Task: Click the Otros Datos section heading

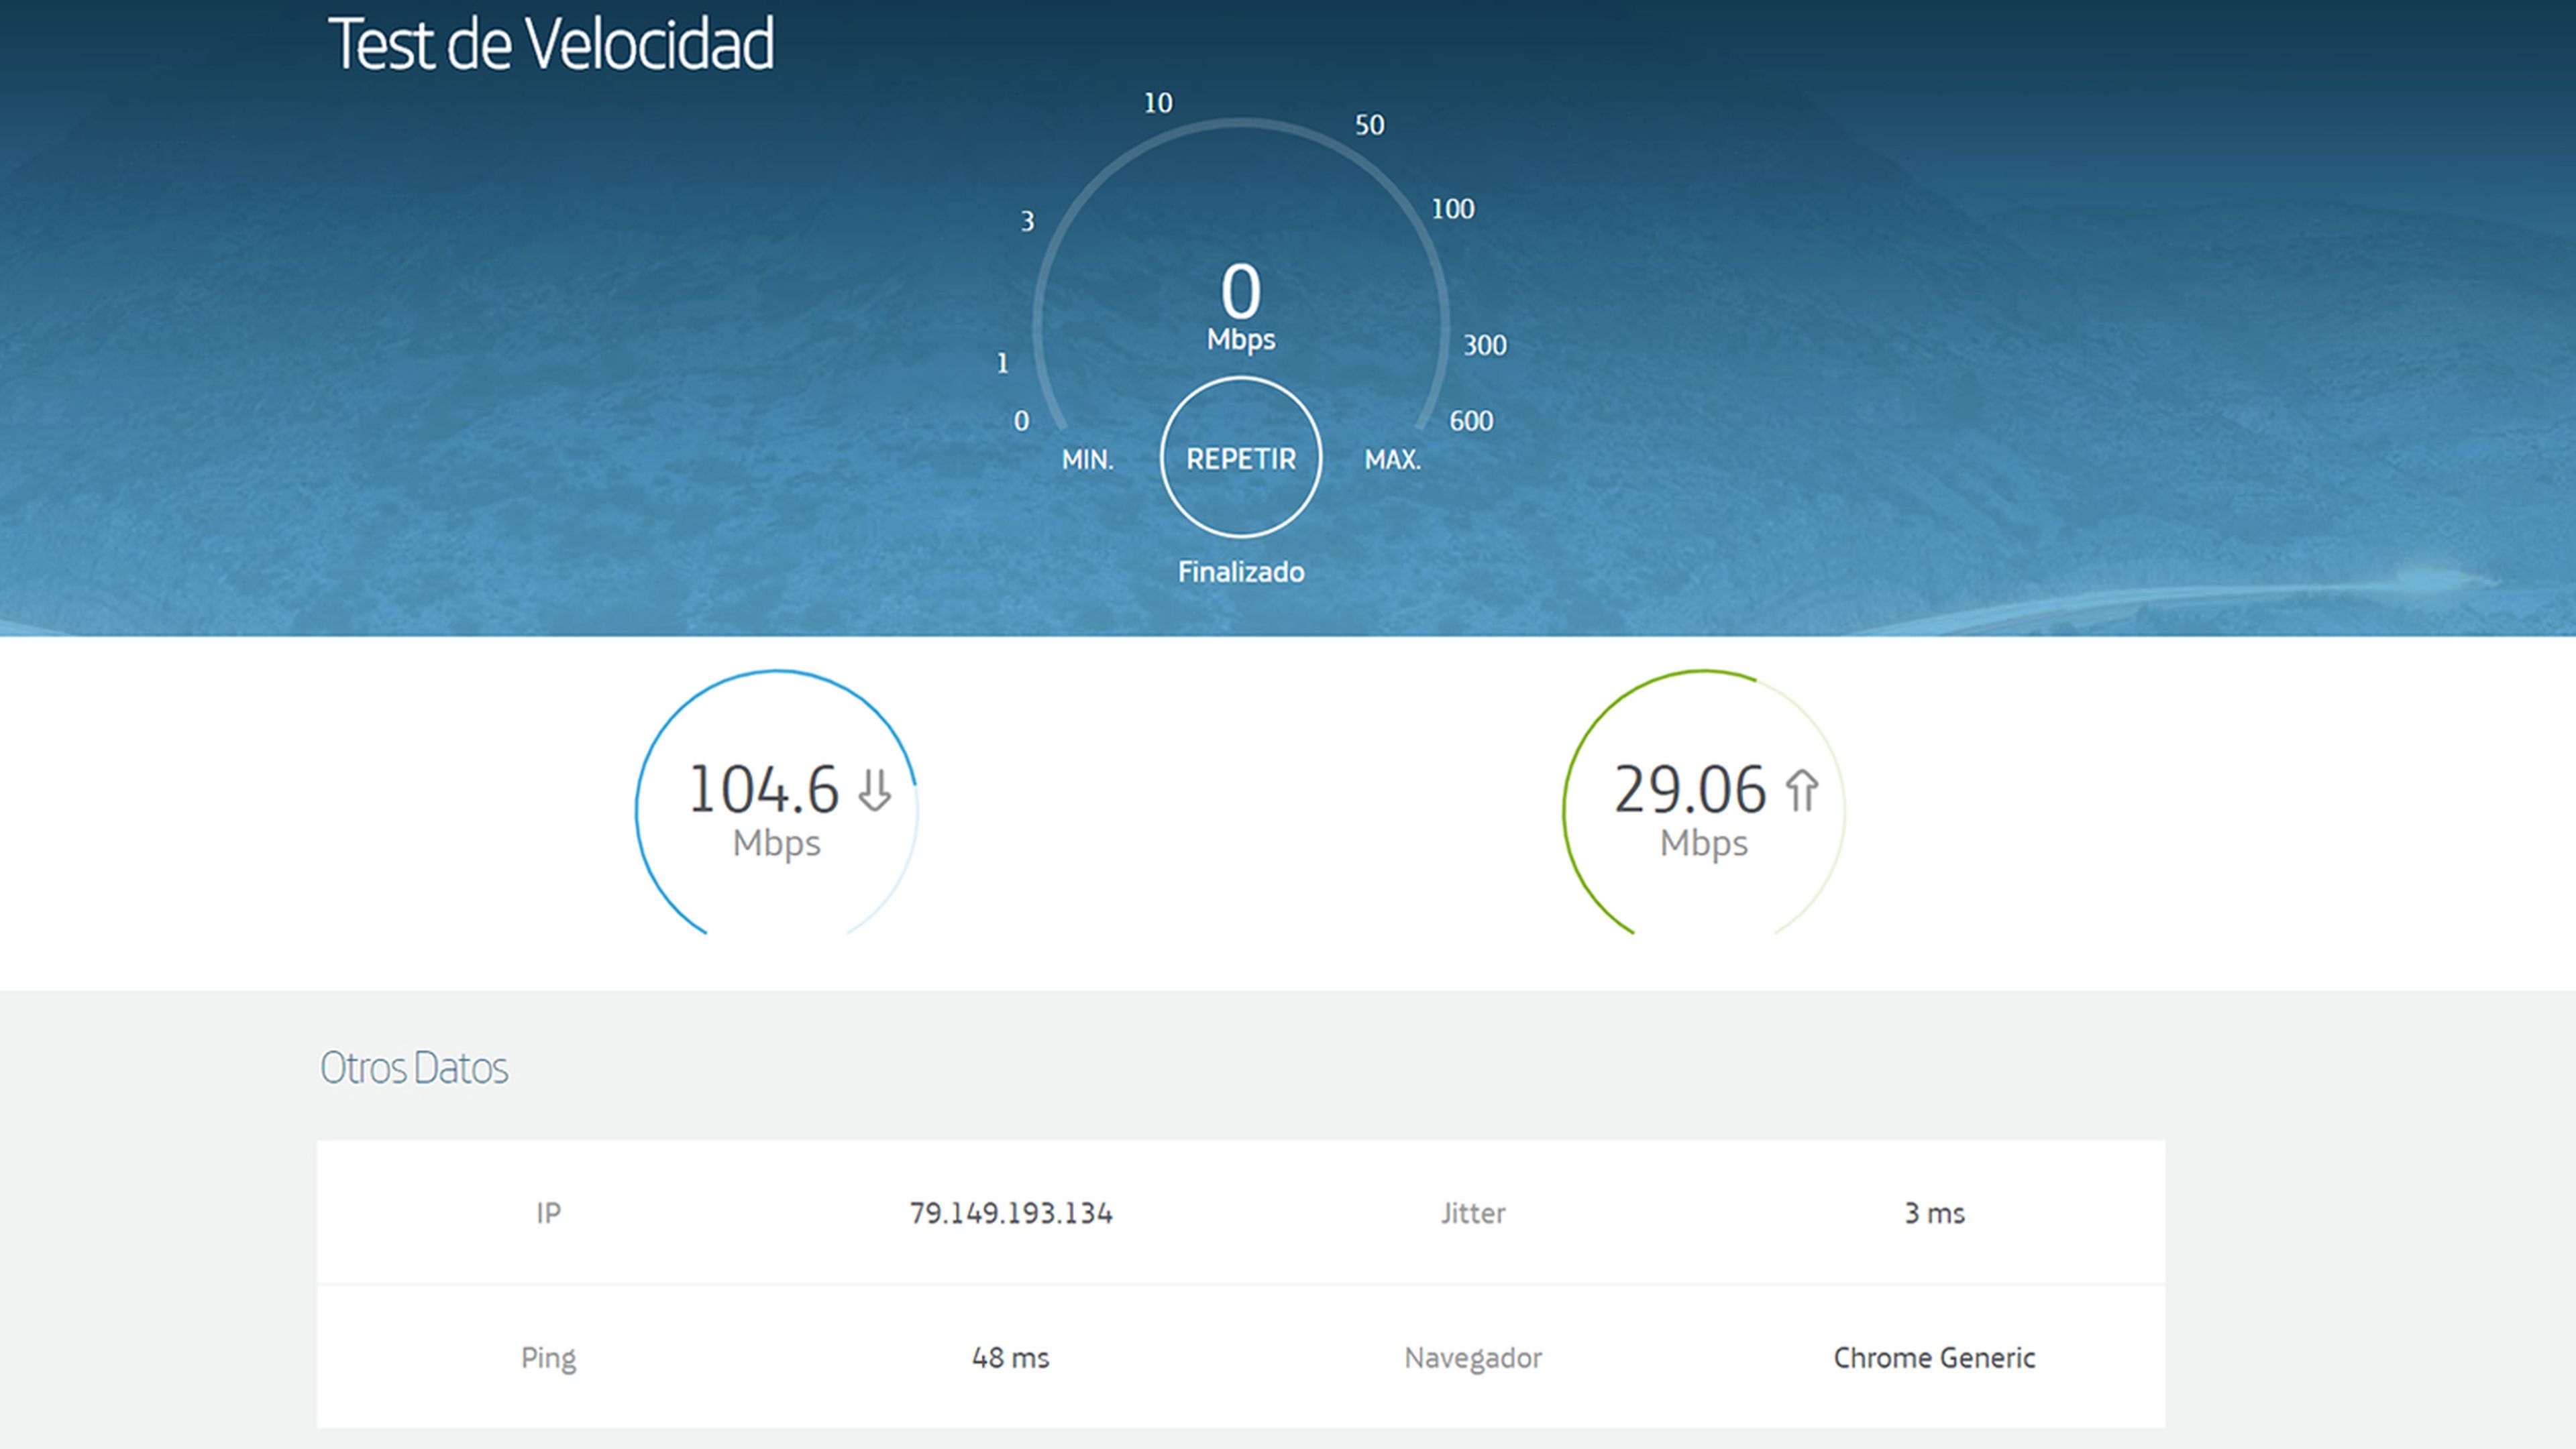Action: point(414,1068)
